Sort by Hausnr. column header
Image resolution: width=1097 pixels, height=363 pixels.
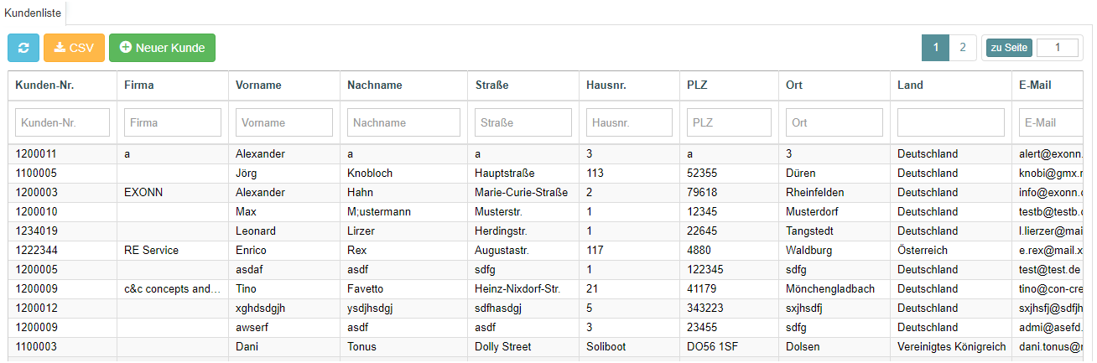[x=606, y=85]
